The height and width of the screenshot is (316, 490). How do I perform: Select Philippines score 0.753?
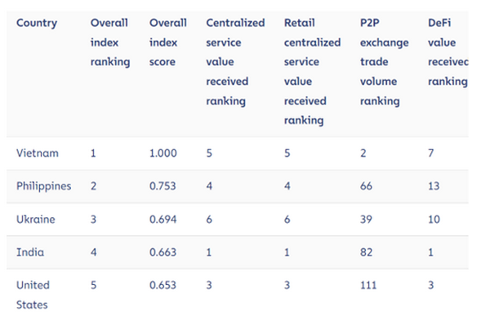coord(163,186)
